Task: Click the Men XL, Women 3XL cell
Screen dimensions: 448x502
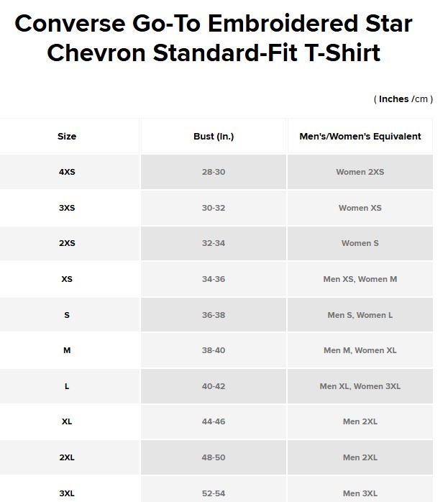Action: (360, 386)
